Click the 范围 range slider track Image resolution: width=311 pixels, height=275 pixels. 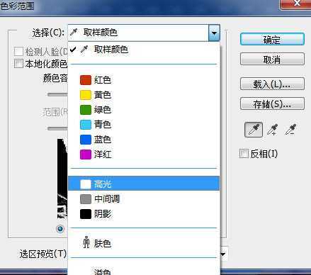[57, 128]
